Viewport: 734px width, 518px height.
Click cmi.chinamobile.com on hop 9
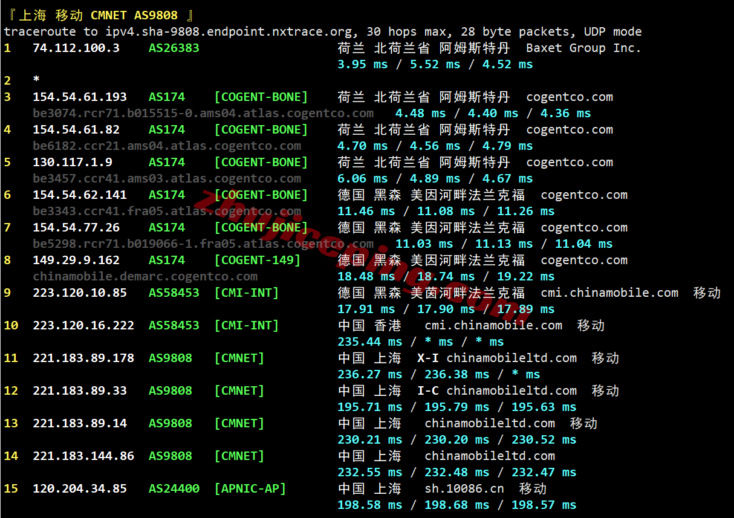click(609, 293)
